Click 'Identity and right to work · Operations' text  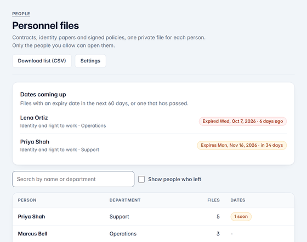coord(63,126)
